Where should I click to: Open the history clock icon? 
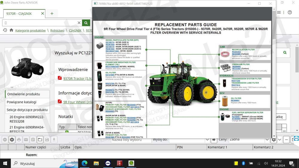click(5, 30)
